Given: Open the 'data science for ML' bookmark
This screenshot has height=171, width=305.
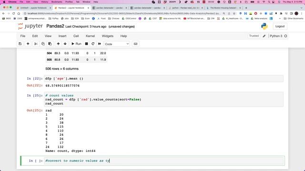Looking at the screenshot, I should [x=170, y=19].
